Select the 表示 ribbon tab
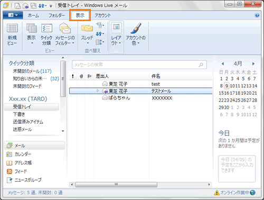 coord(80,15)
